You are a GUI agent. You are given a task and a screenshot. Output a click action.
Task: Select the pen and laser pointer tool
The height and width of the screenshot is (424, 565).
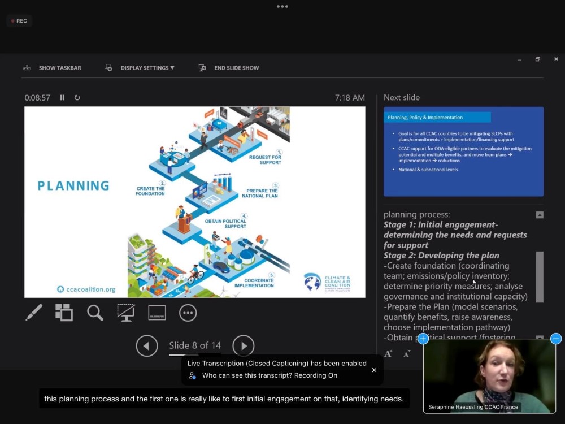(x=34, y=312)
